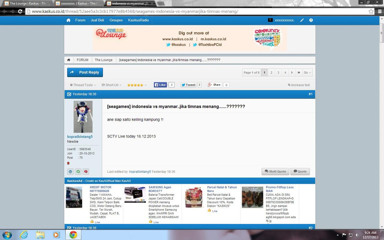Open Kaskus home icon in navbar
Screen dimensions: 384x240
[68, 20]
